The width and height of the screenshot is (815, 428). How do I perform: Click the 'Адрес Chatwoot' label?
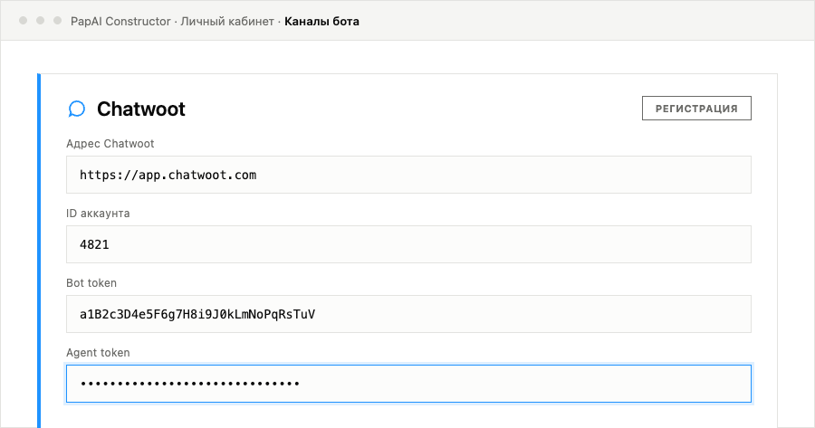click(x=110, y=143)
